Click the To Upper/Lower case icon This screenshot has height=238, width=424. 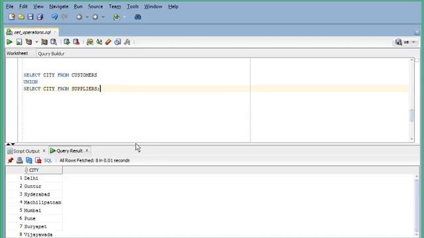click(x=99, y=42)
